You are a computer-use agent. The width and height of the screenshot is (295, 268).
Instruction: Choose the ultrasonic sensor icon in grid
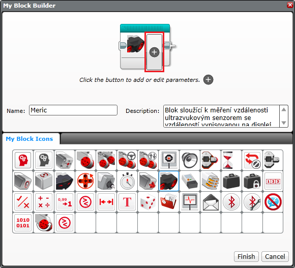tap(169, 181)
